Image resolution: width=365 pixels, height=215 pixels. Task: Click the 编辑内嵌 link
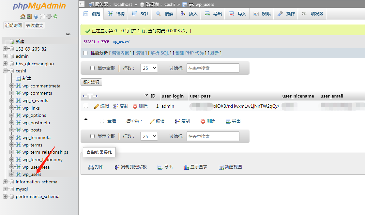pyautogui.click(x=120, y=53)
